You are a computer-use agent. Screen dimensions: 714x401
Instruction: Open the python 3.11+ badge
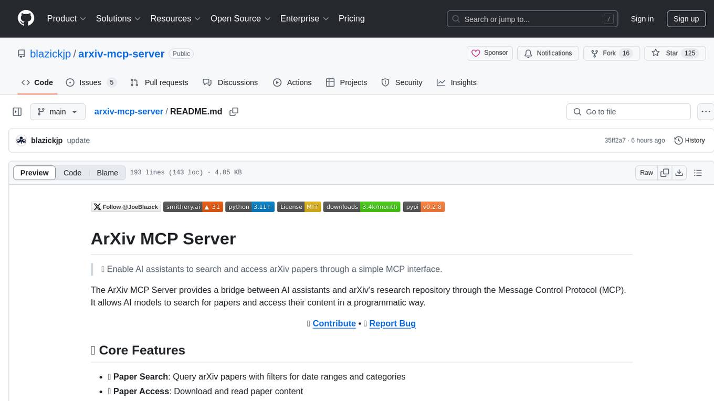[x=250, y=207]
